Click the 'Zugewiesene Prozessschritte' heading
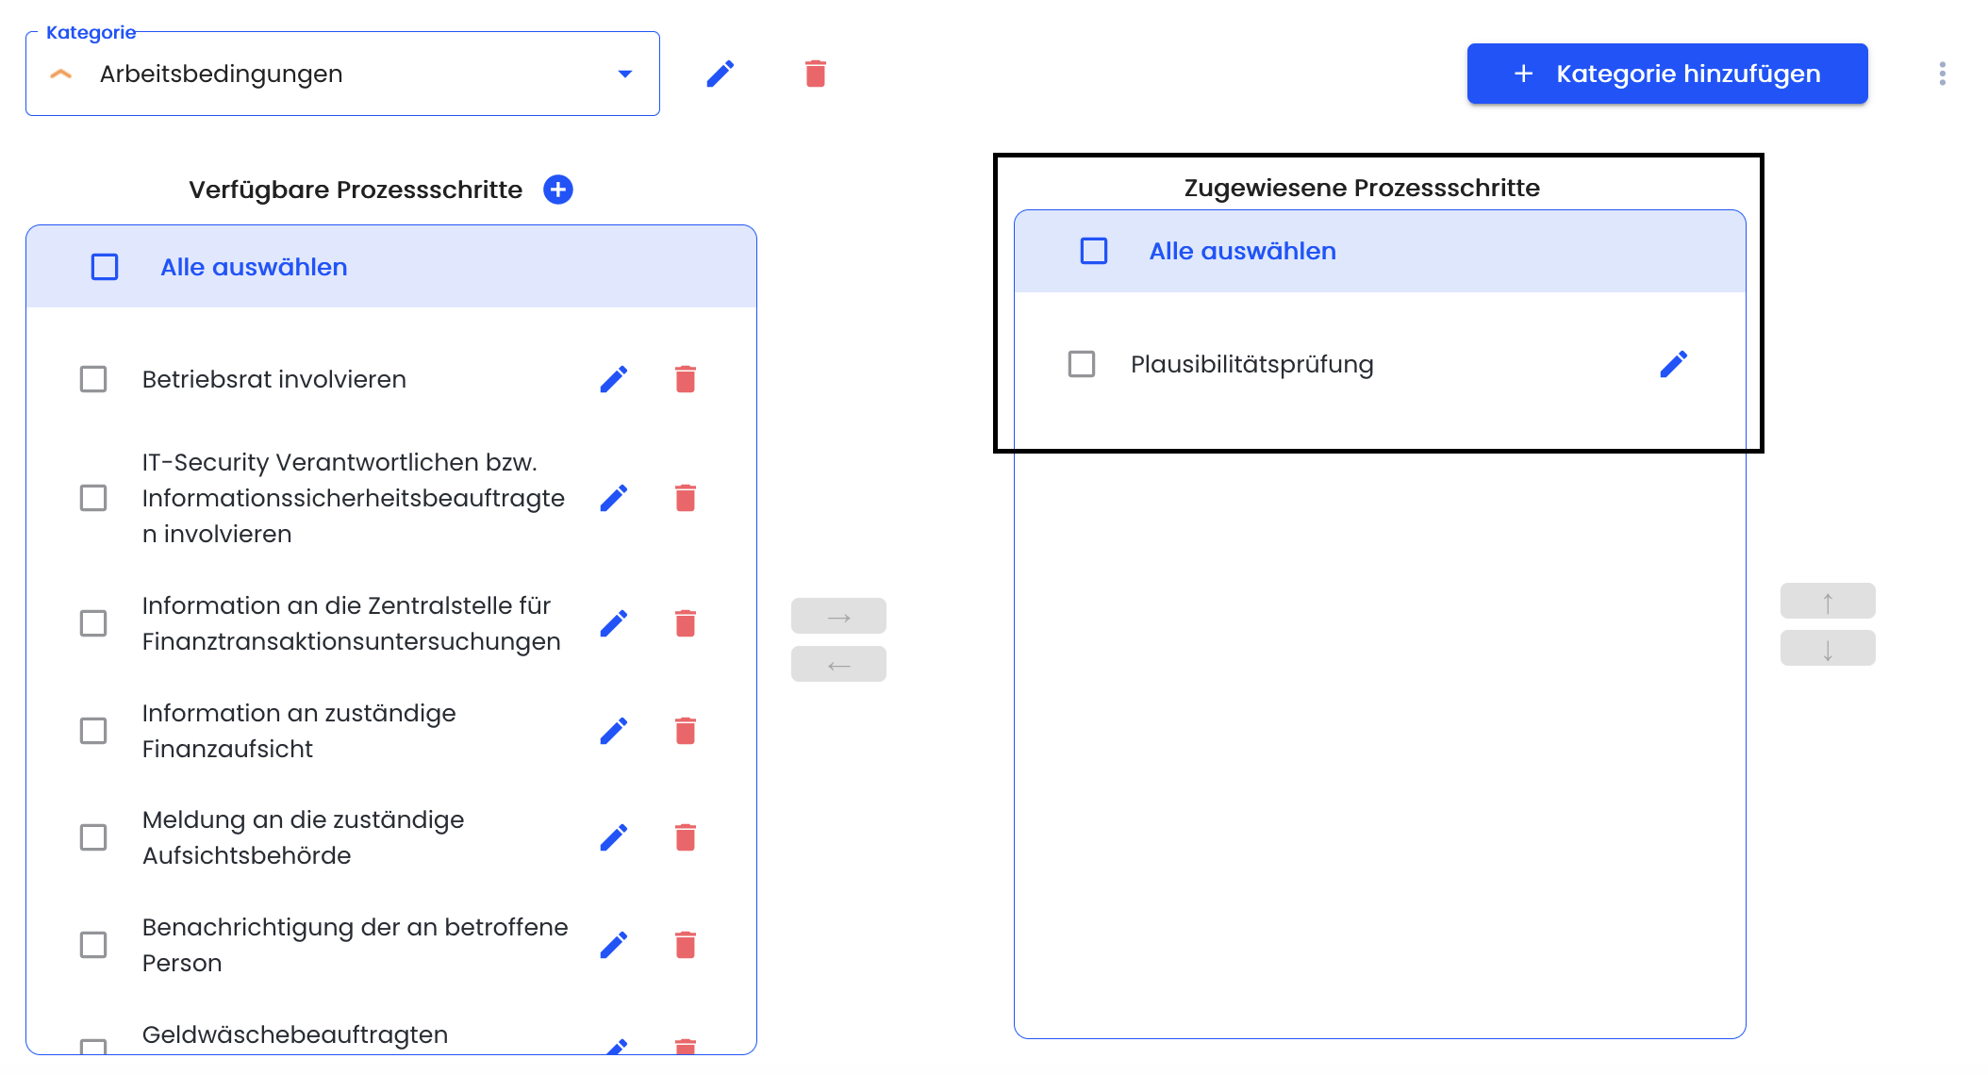Viewport: 1988px width, 1075px height. click(x=1362, y=188)
